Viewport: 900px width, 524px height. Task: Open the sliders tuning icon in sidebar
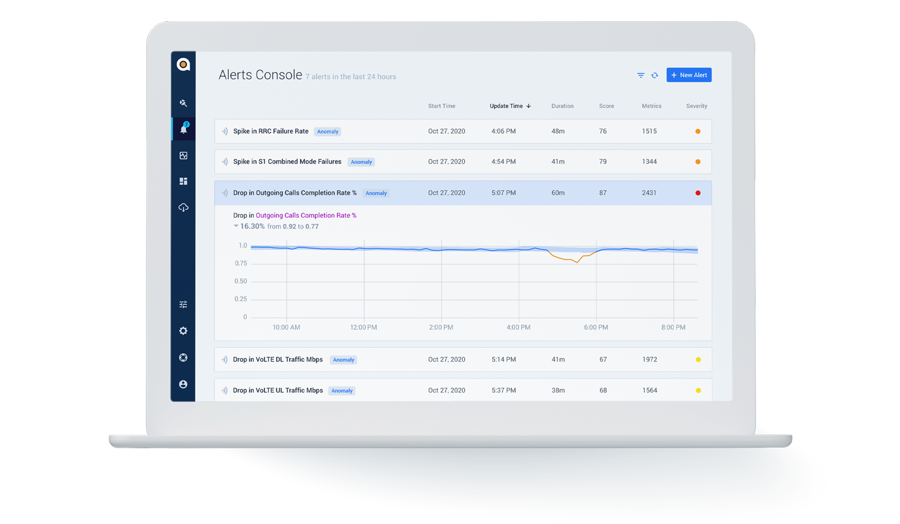coord(183,304)
